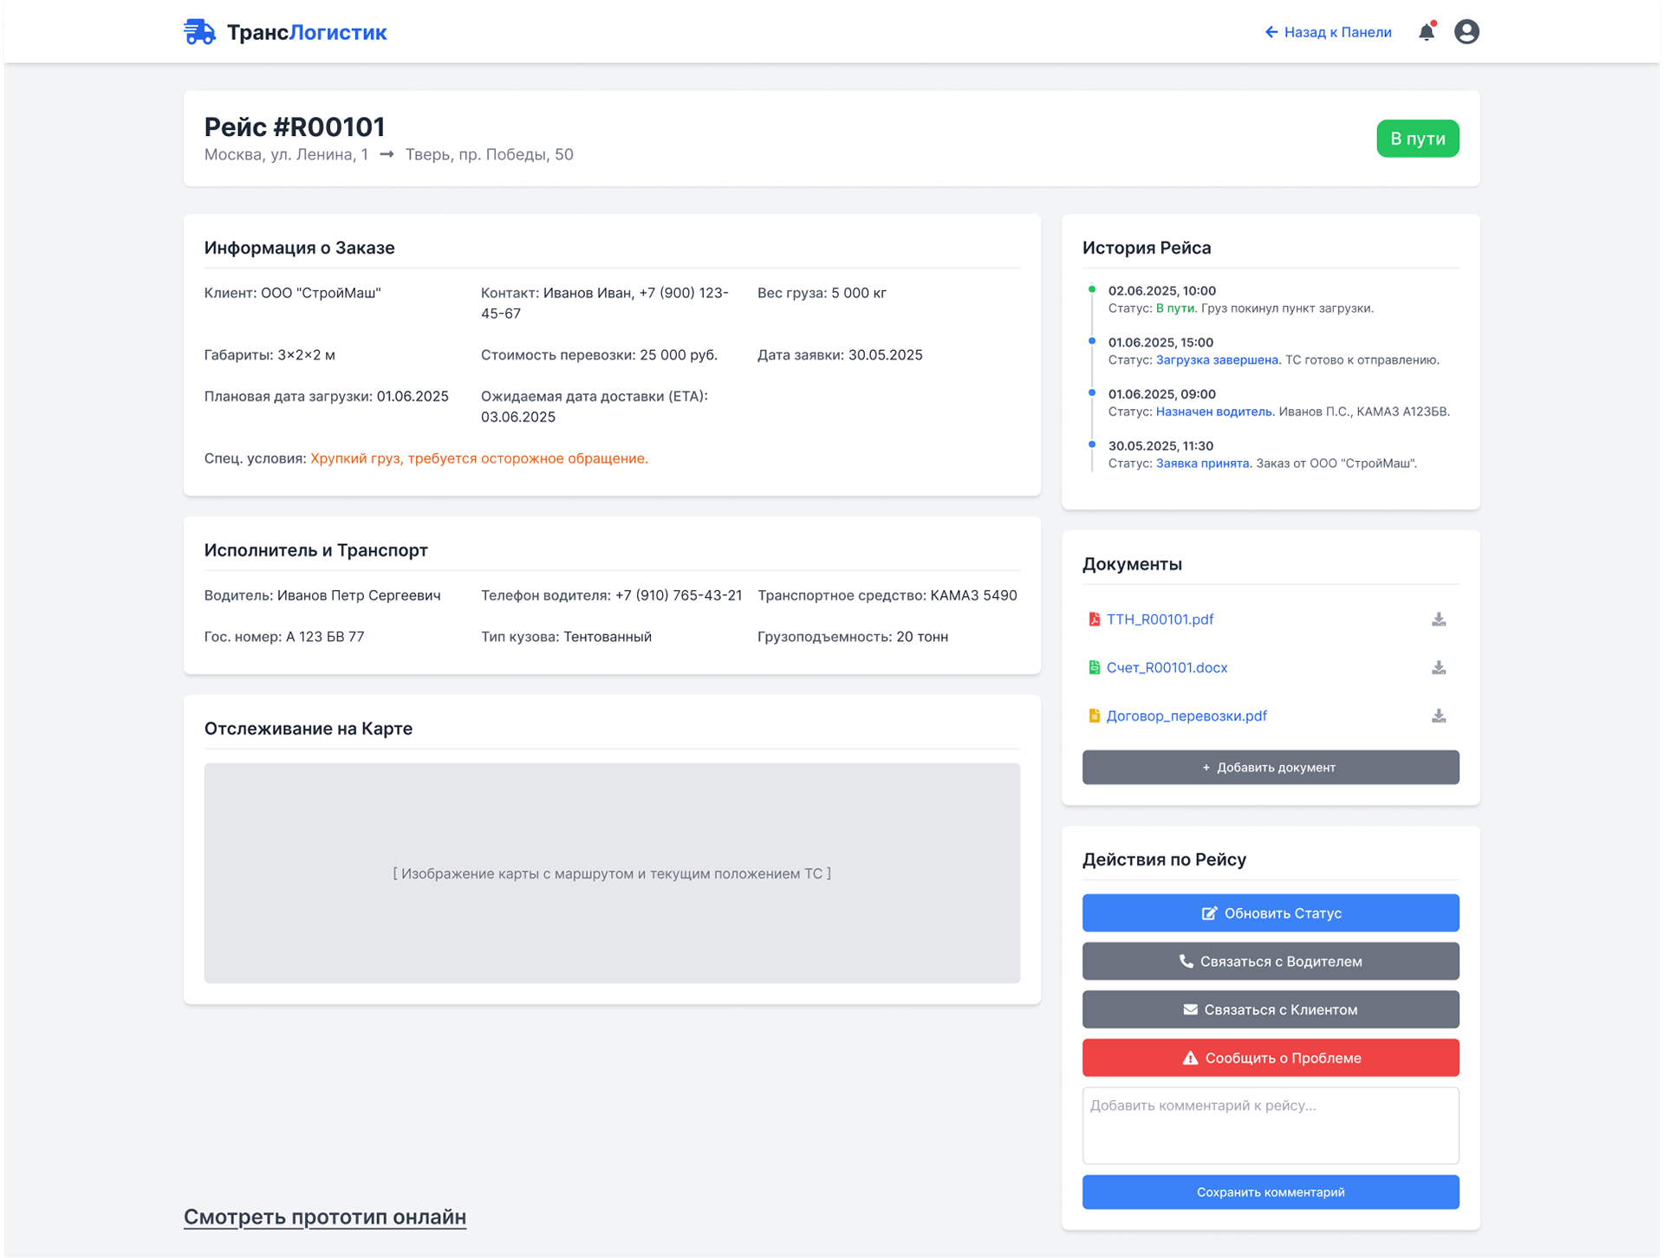Download Договор_перевозки.pdf via download icon
Screen dimensions: 1664x1258
(1438, 717)
